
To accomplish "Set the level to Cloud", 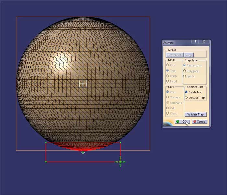I will pos(168,113).
